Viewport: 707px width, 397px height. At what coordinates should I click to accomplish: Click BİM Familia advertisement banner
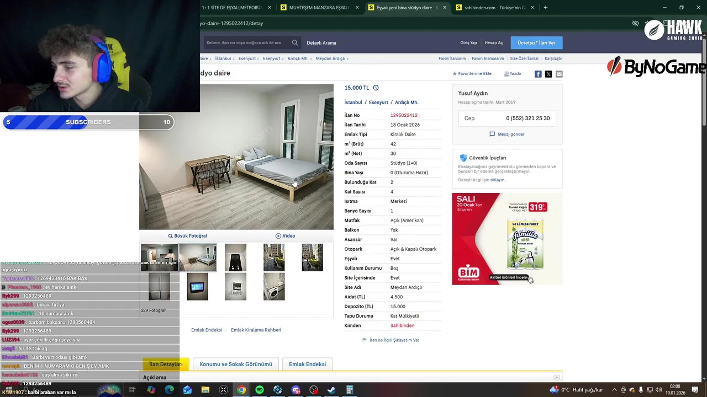click(x=507, y=239)
